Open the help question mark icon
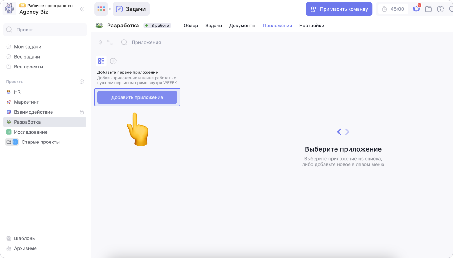453x258 pixels. click(440, 9)
